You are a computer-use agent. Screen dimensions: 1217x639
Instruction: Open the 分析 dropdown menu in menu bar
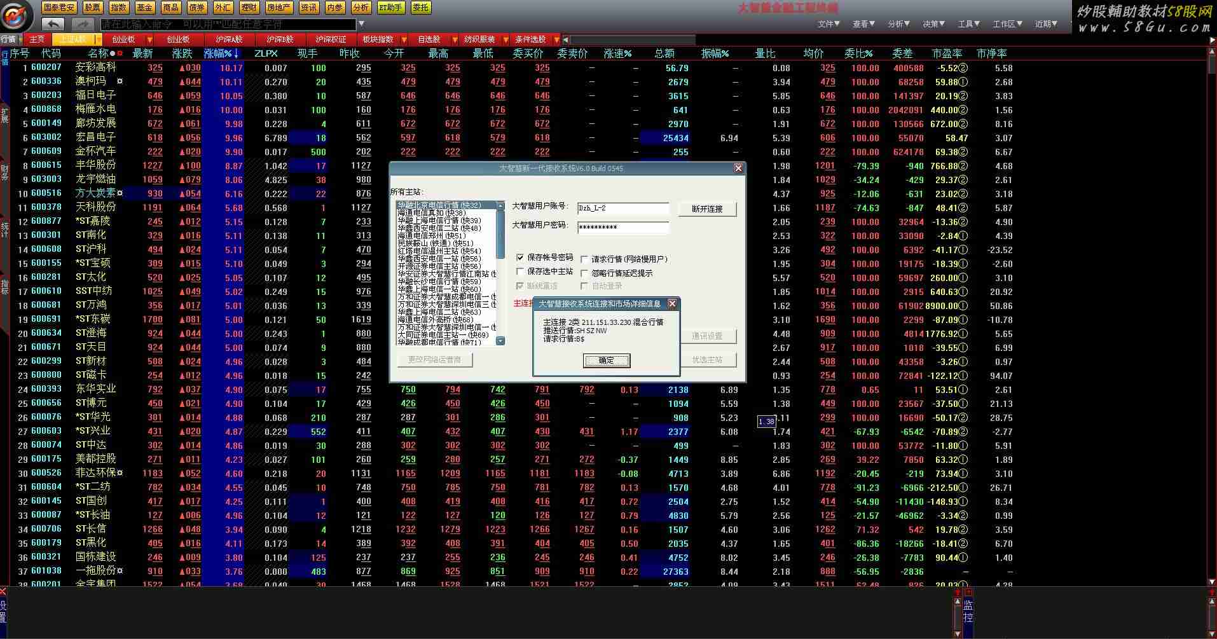click(898, 24)
